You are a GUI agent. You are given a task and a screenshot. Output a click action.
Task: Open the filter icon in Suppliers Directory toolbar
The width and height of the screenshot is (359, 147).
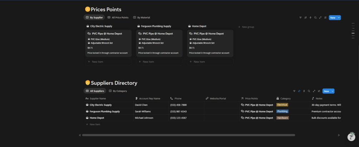pos(294,91)
